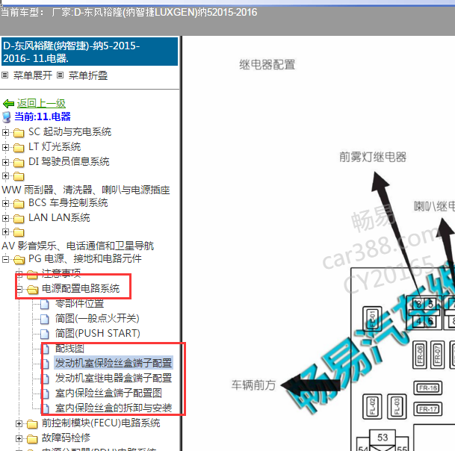Expand the BCS 车身控制系统 node
Screen dimensions: 455x451
click(5, 203)
